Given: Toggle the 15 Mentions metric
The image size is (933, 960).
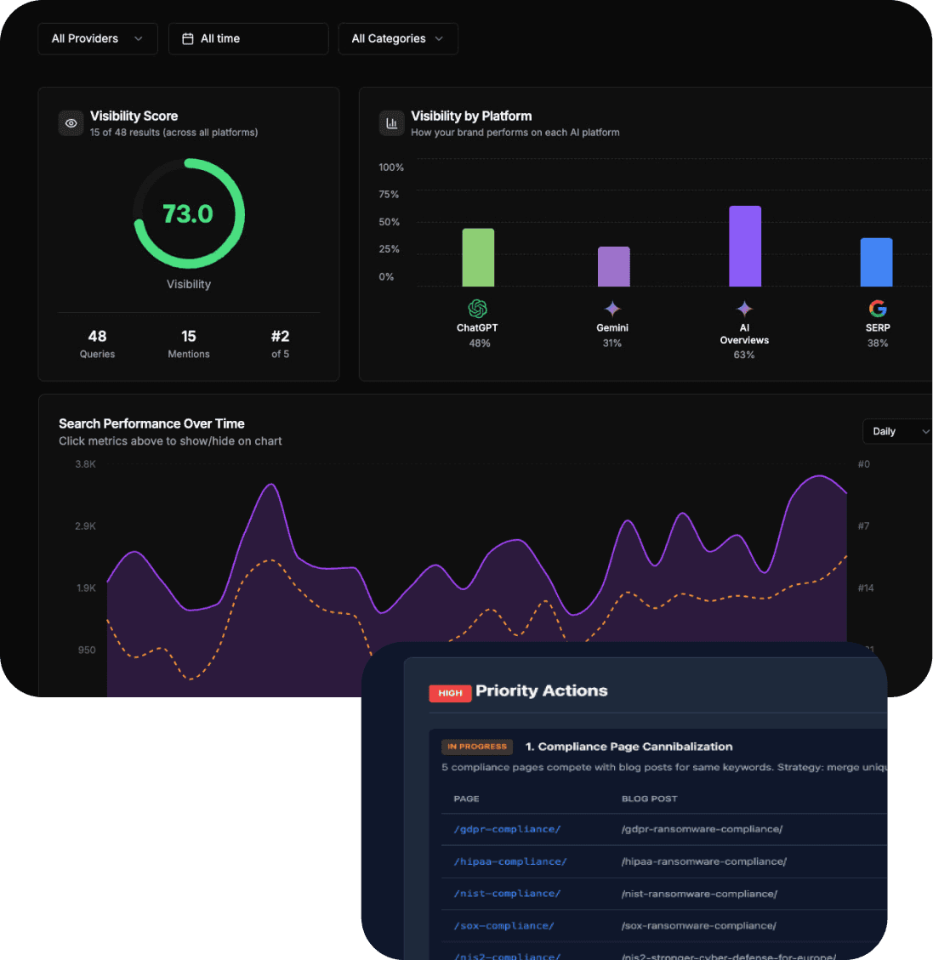Looking at the screenshot, I should (189, 344).
